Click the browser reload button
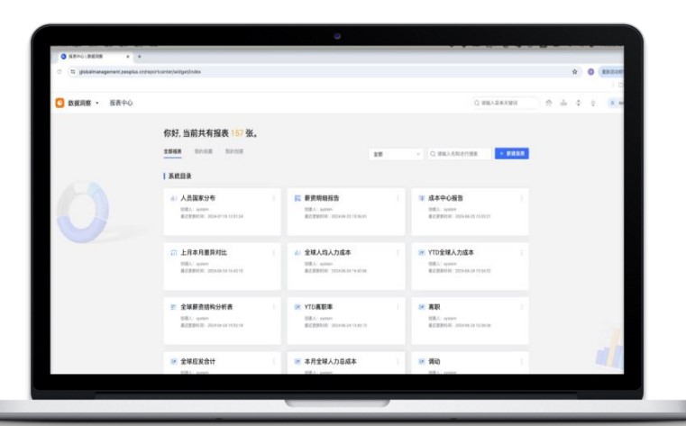The width and height of the screenshot is (686, 426). point(59,71)
